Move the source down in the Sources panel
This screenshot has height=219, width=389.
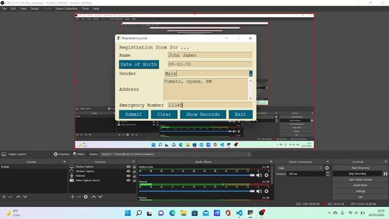100,196
